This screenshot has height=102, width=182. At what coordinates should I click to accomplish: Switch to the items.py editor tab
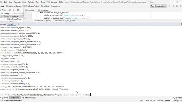(30, 10)
